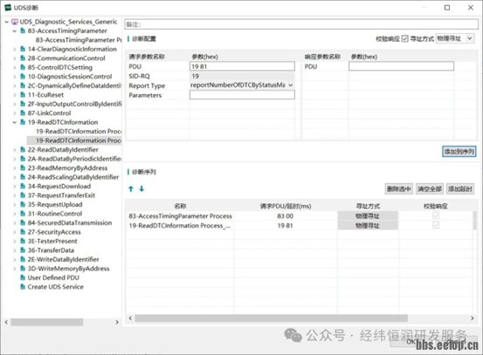Click the Parameters input field

click(x=242, y=95)
